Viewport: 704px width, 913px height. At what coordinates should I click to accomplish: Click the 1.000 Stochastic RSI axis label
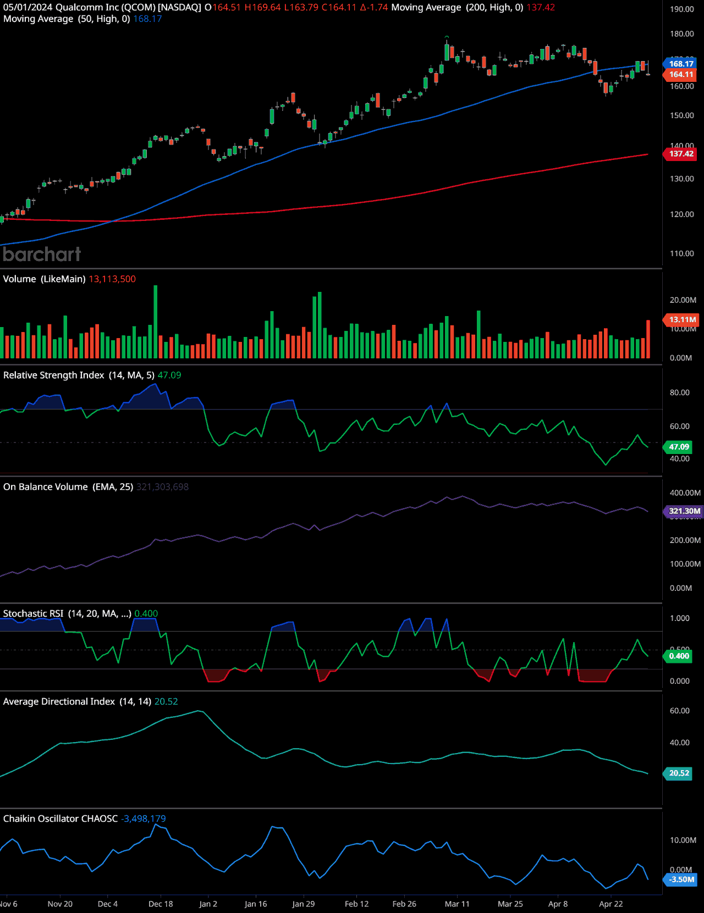[x=680, y=618]
